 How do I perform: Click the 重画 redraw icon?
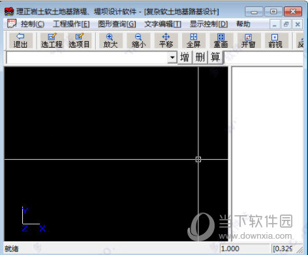(221, 40)
